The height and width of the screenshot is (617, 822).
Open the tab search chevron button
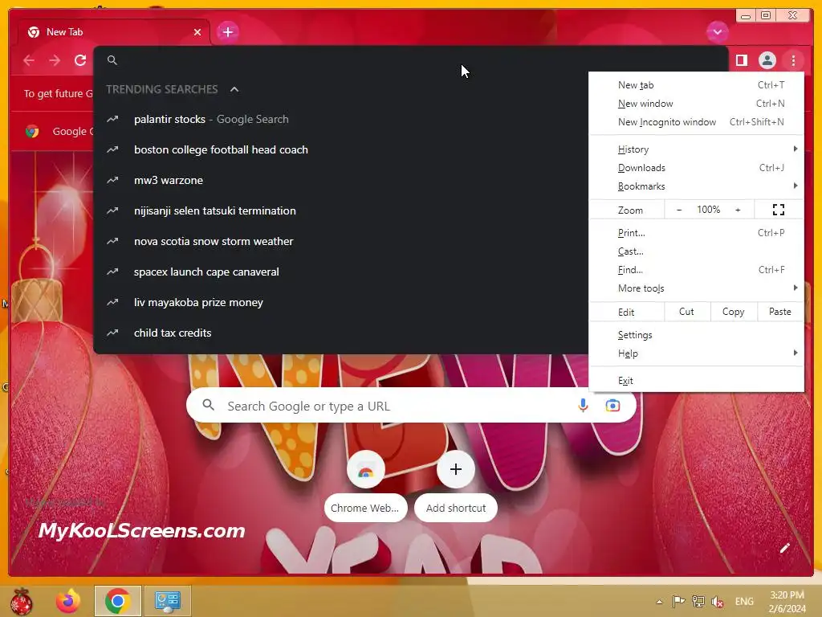pyautogui.click(x=717, y=32)
